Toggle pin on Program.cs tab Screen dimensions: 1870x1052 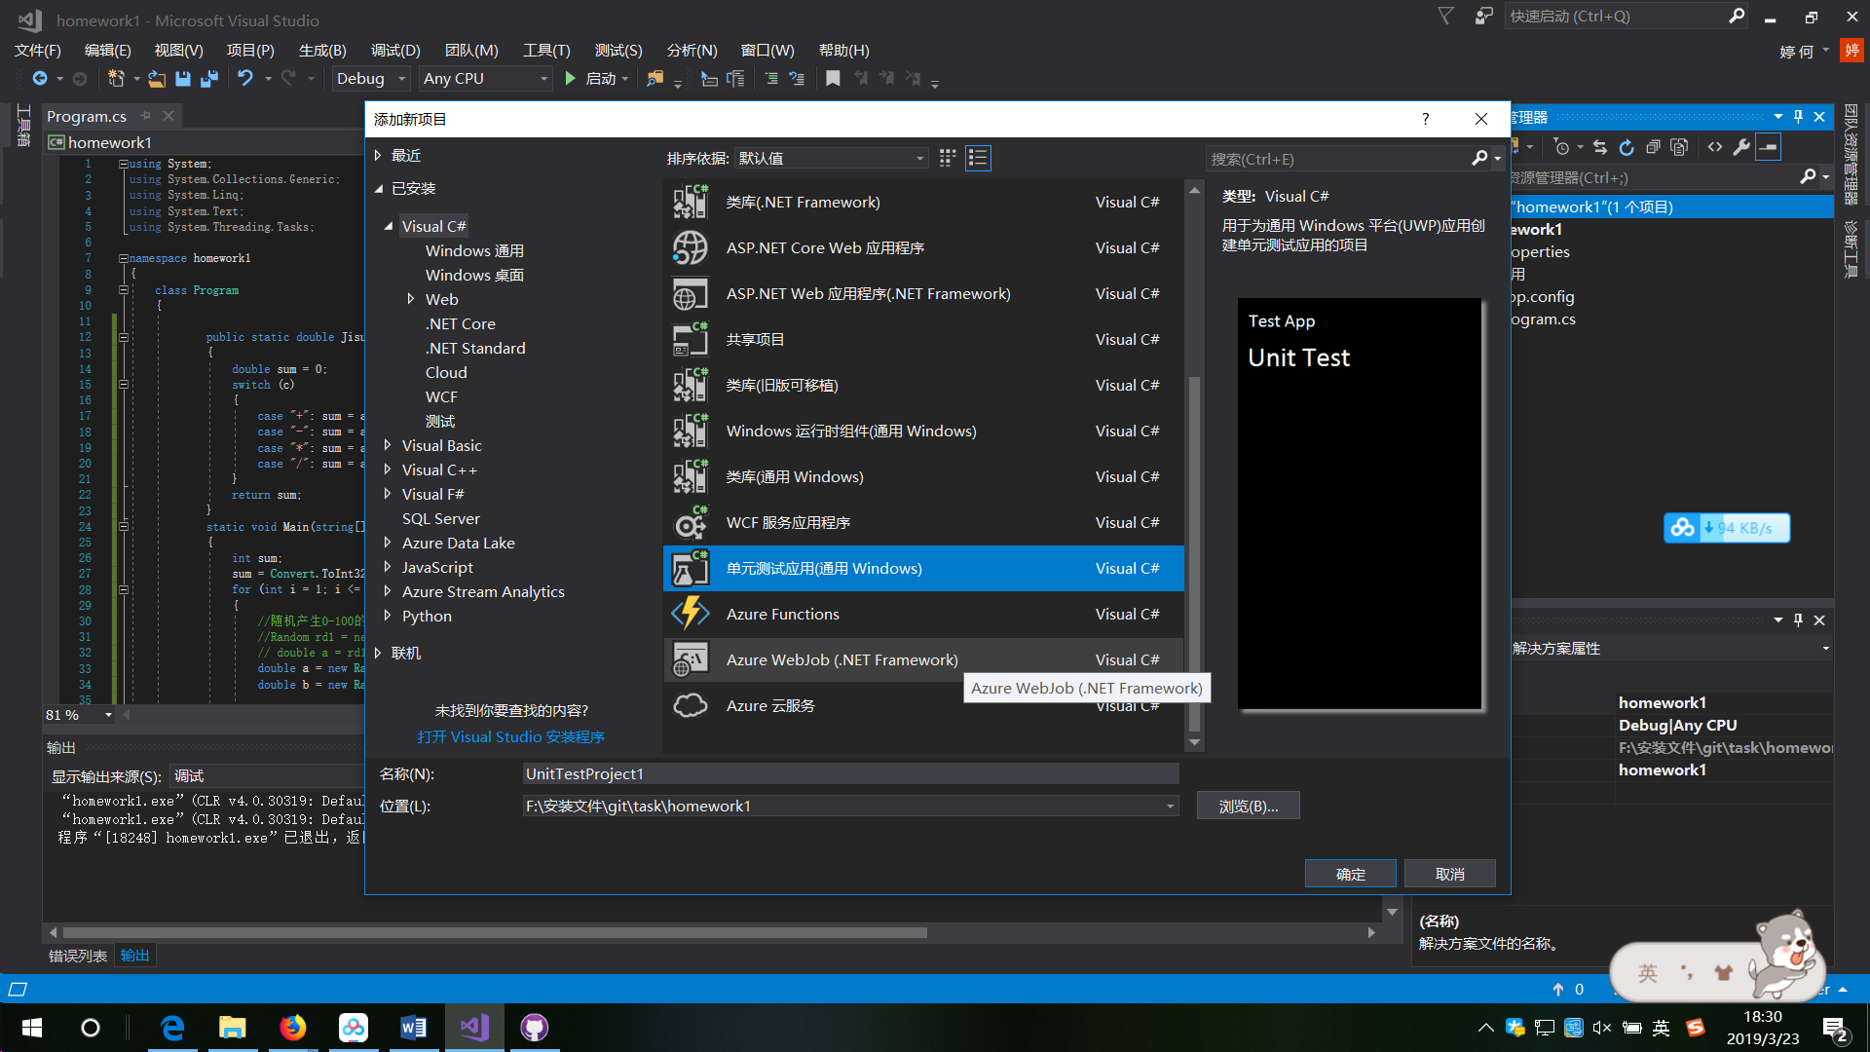pyautogui.click(x=145, y=116)
